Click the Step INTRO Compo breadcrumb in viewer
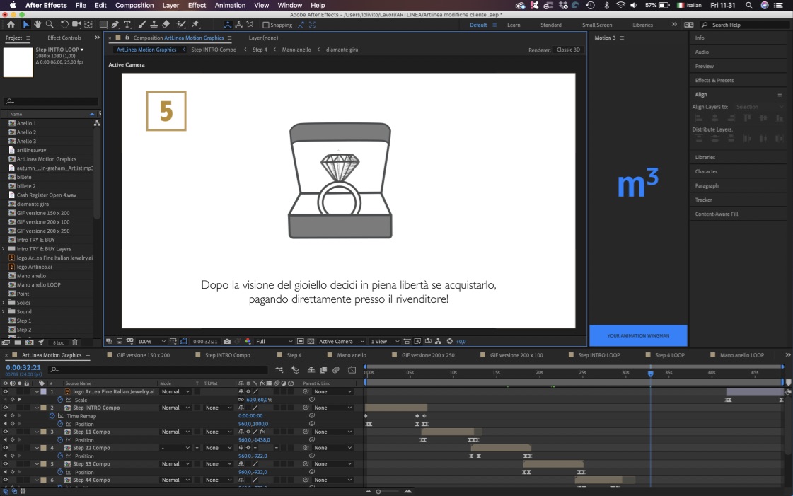 [x=214, y=50]
